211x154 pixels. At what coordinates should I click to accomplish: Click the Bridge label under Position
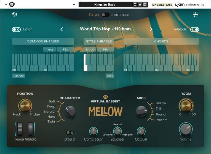coord(35,114)
